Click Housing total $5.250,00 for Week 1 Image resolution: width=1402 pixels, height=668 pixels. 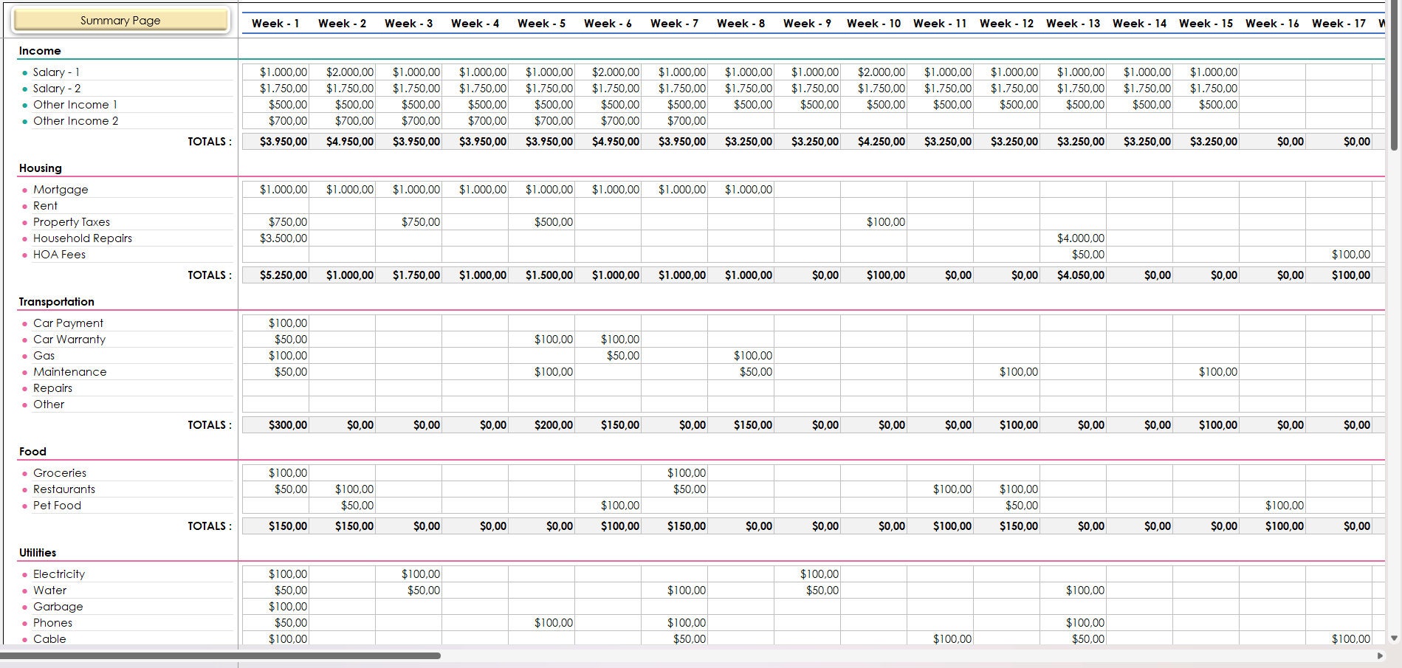coord(276,275)
